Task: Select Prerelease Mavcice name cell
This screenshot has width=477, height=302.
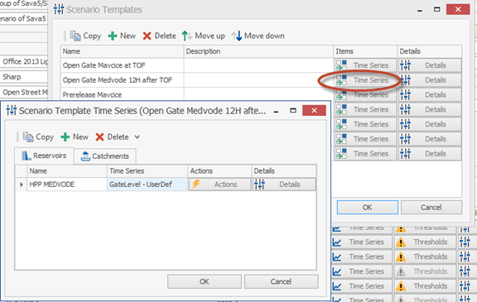Action: point(122,94)
